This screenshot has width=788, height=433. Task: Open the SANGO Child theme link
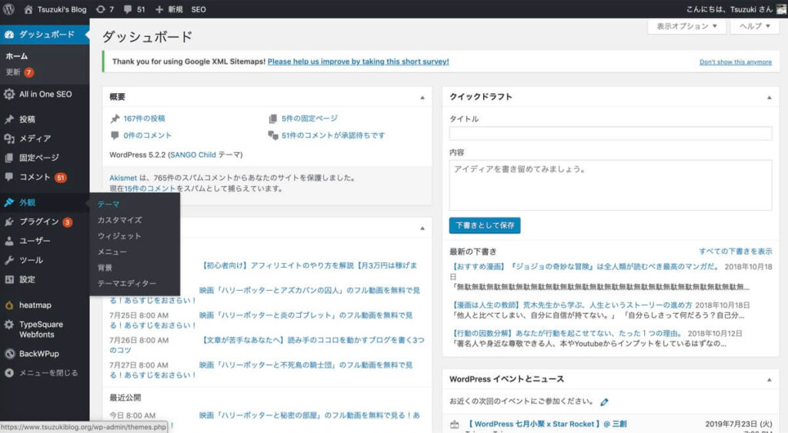[x=193, y=155]
